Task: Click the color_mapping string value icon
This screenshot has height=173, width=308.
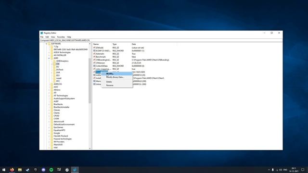Action: (x=94, y=69)
